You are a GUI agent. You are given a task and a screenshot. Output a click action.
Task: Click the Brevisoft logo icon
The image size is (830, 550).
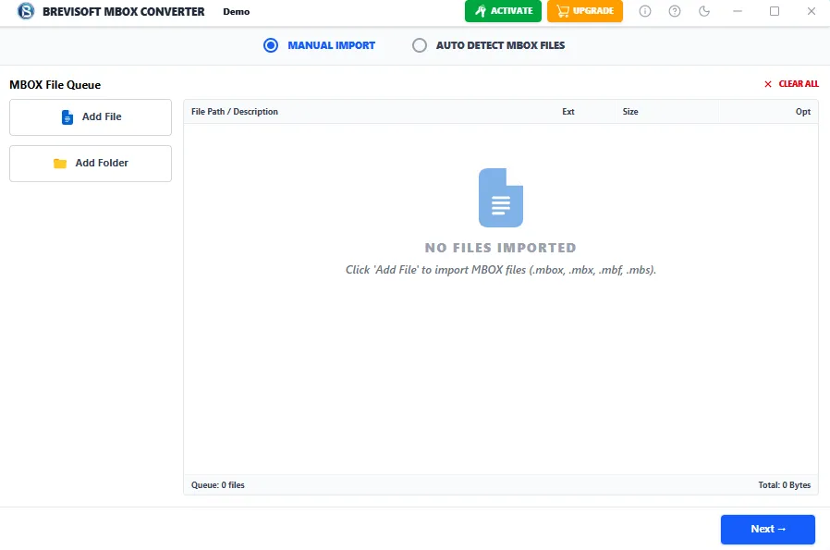25,11
